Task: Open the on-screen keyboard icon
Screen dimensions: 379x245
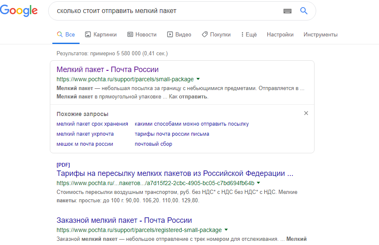Action: click(287, 11)
